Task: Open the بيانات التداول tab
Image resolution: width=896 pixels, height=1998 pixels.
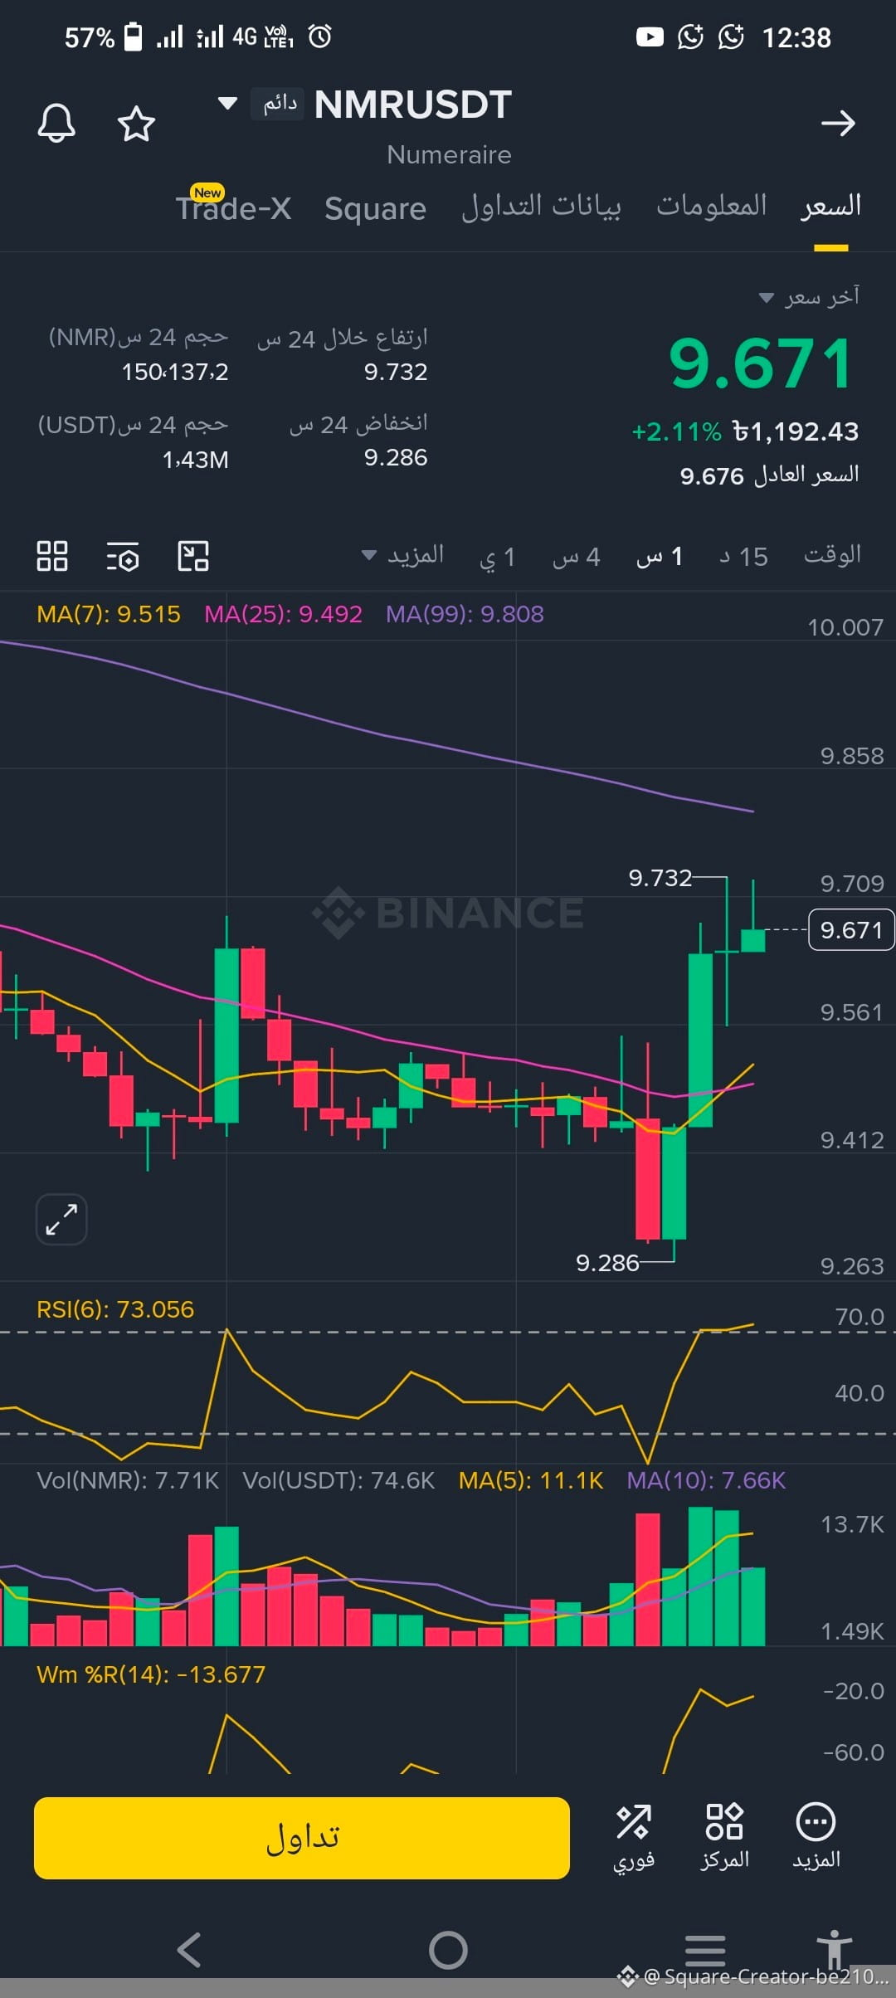Action: click(x=541, y=207)
